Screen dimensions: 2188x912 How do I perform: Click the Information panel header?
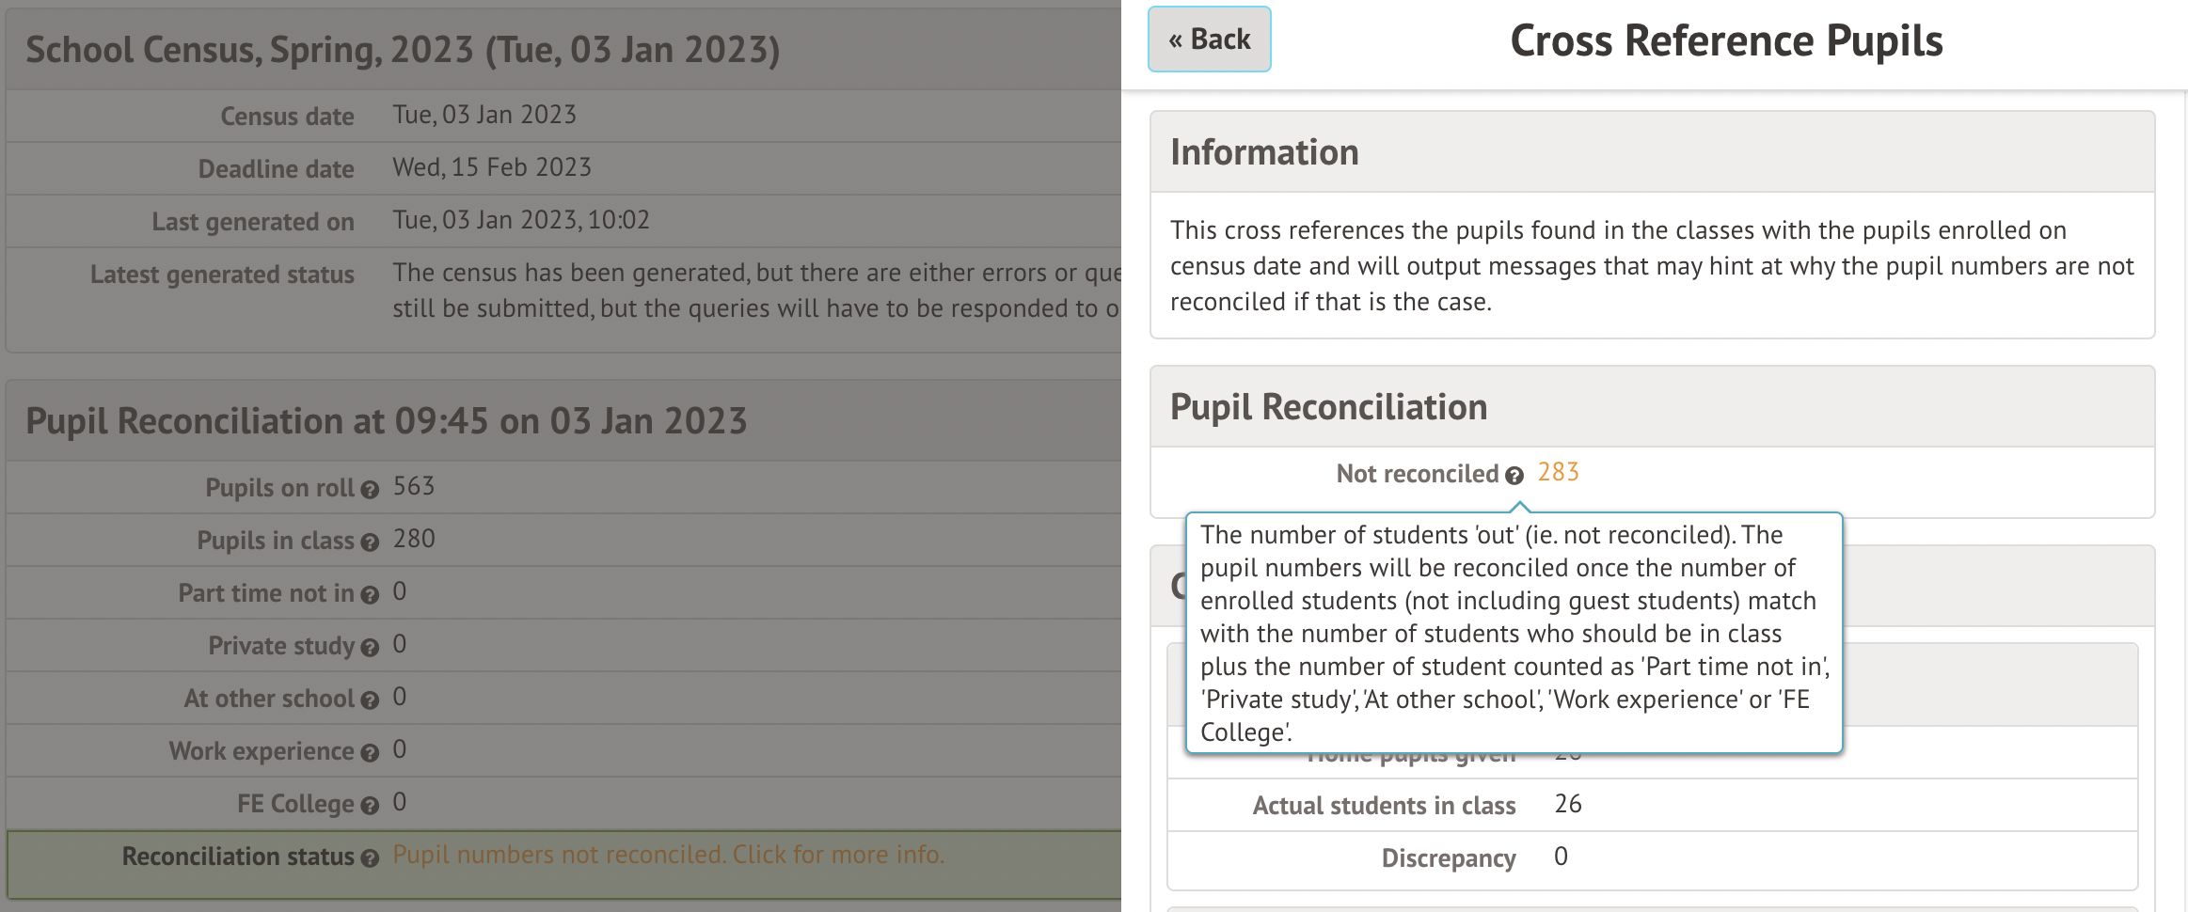pyautogui.click(x=1264, y=152)
